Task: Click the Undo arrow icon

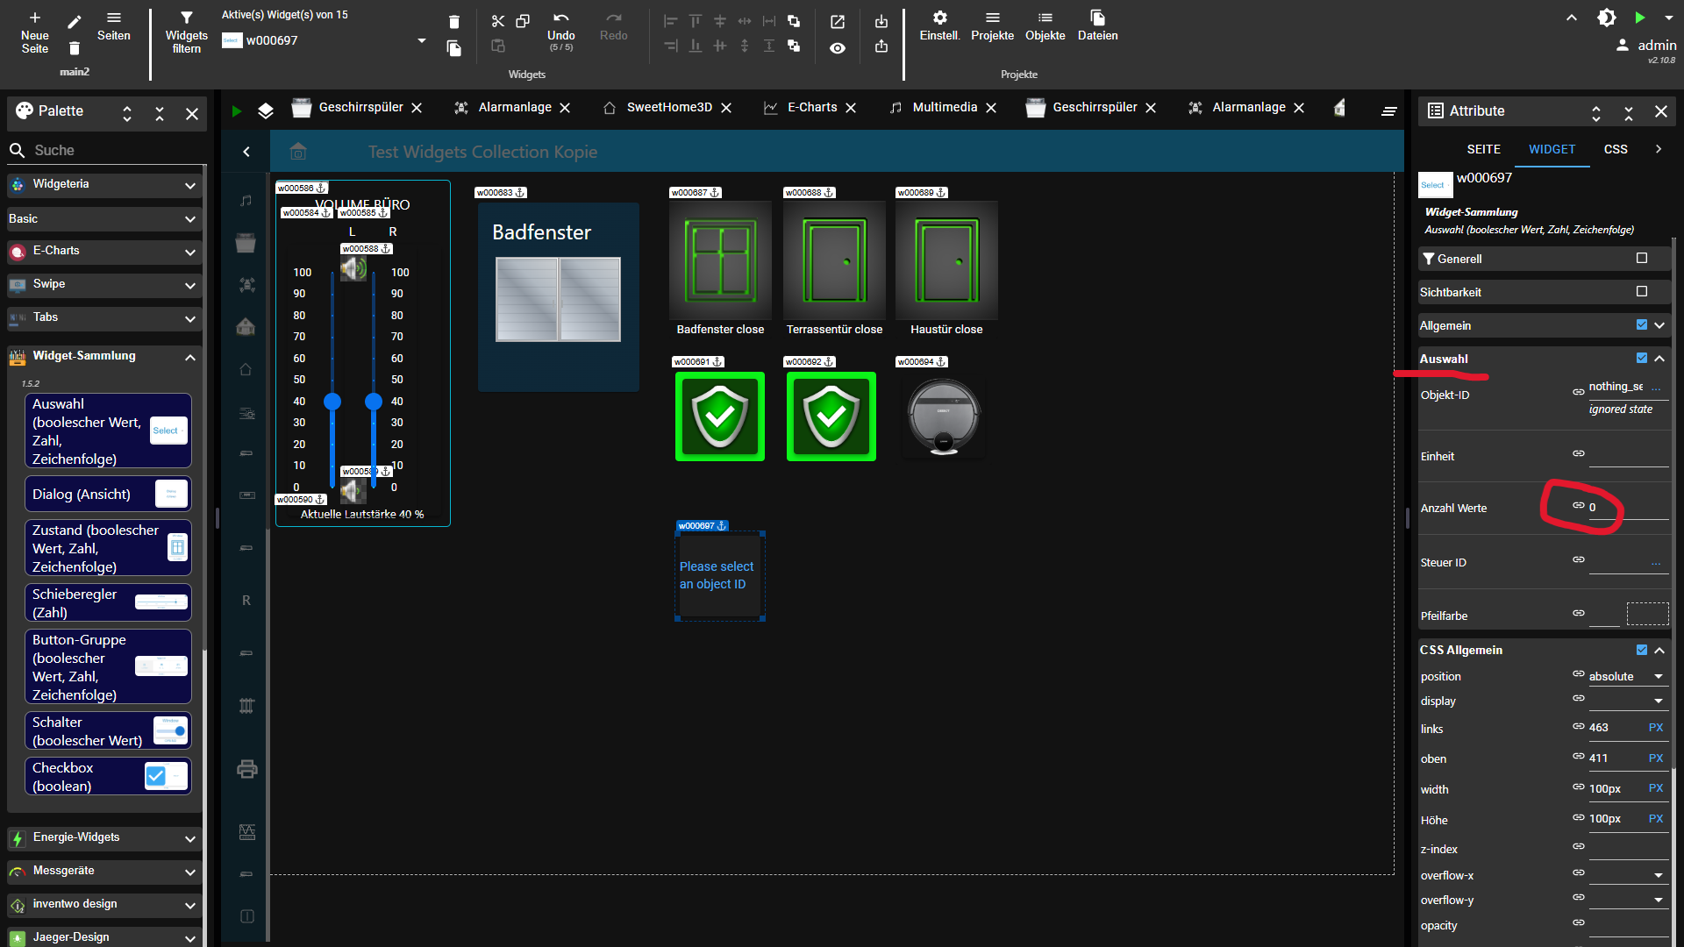Action: click(561, 18)
